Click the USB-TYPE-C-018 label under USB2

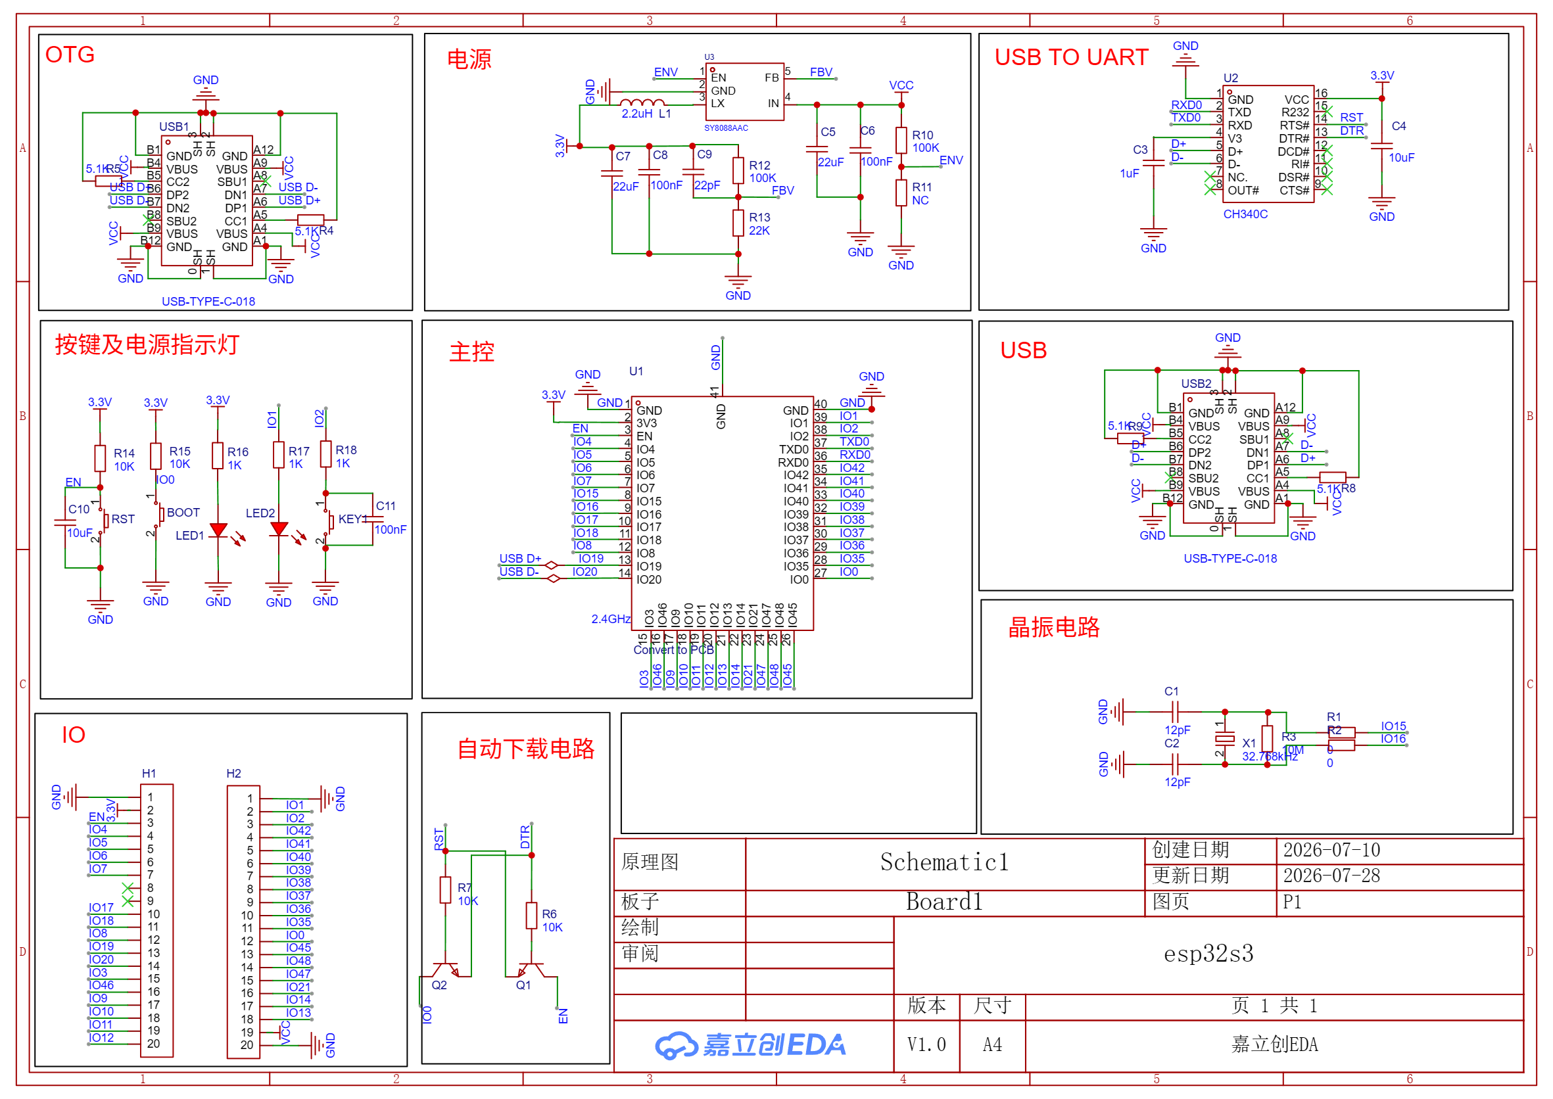[1230, 559]
